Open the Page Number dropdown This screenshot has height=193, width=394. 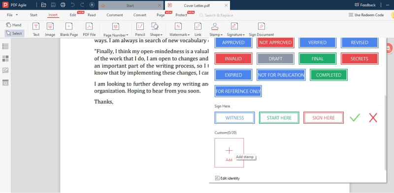pos(116,29)
